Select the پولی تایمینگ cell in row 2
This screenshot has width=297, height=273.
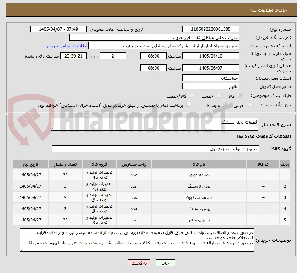(199, 186)
